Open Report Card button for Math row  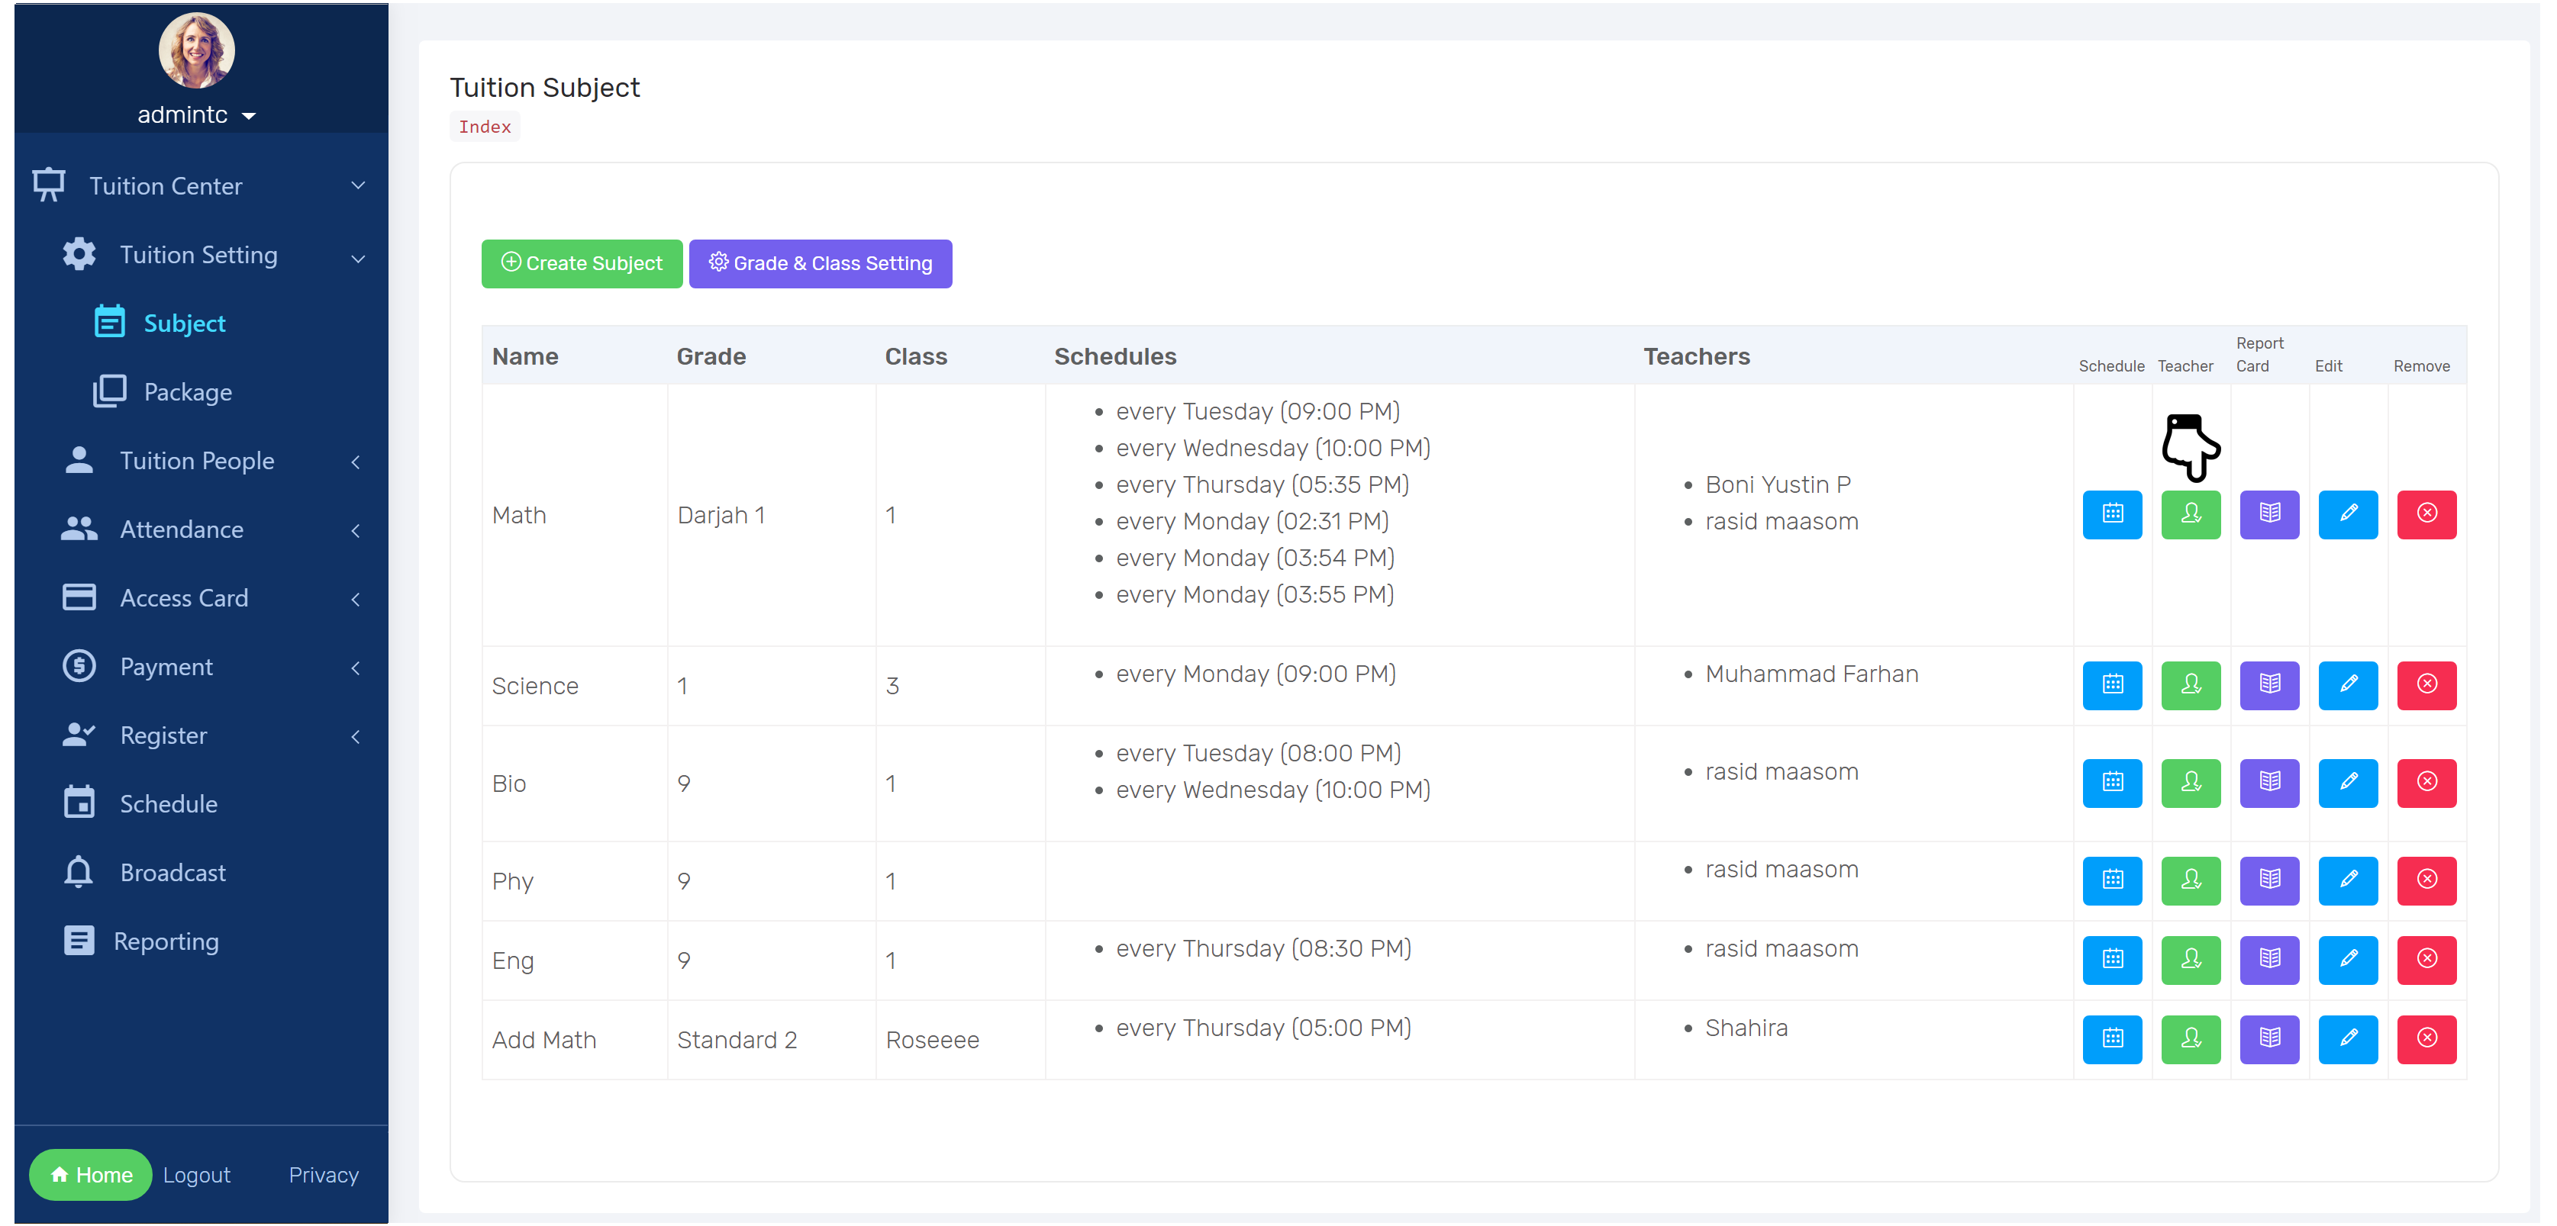pos(2268,513)
